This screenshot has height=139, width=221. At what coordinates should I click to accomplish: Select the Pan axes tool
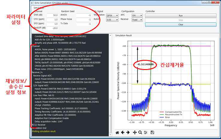[135, 132]
